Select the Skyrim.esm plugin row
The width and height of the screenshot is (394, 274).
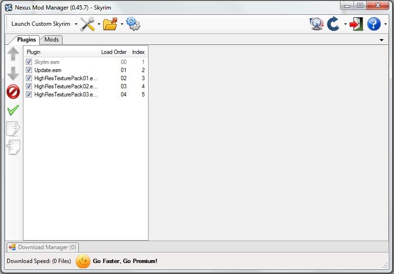(85, 62)
